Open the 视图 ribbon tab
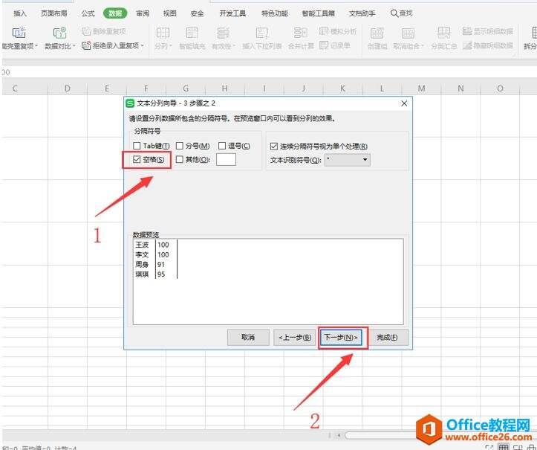 [x=170, y=13]
